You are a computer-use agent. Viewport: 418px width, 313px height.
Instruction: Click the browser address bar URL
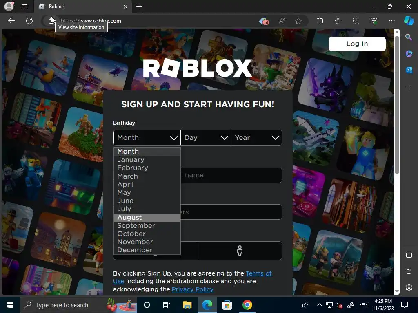pos(91,21)
